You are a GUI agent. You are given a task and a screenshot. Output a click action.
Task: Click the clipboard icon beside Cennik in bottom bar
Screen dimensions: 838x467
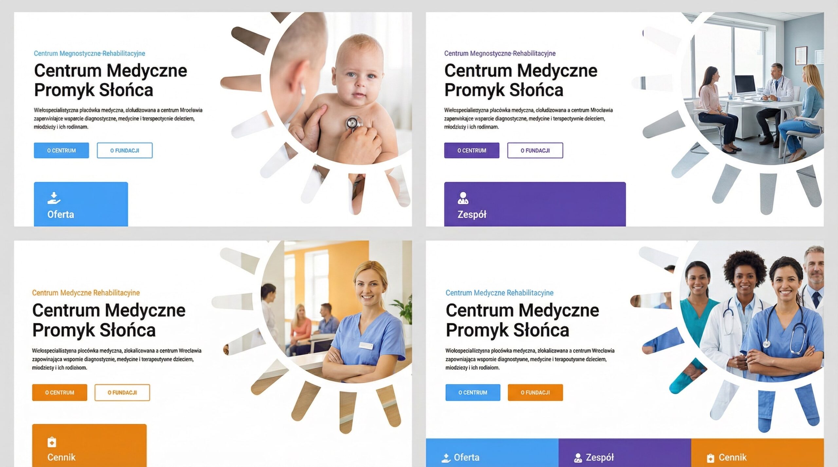click(710, 458)
